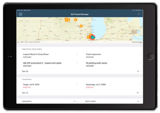This screenshot has height=113, width=160.
Task: See All time sheets
Action: (25, 93)
